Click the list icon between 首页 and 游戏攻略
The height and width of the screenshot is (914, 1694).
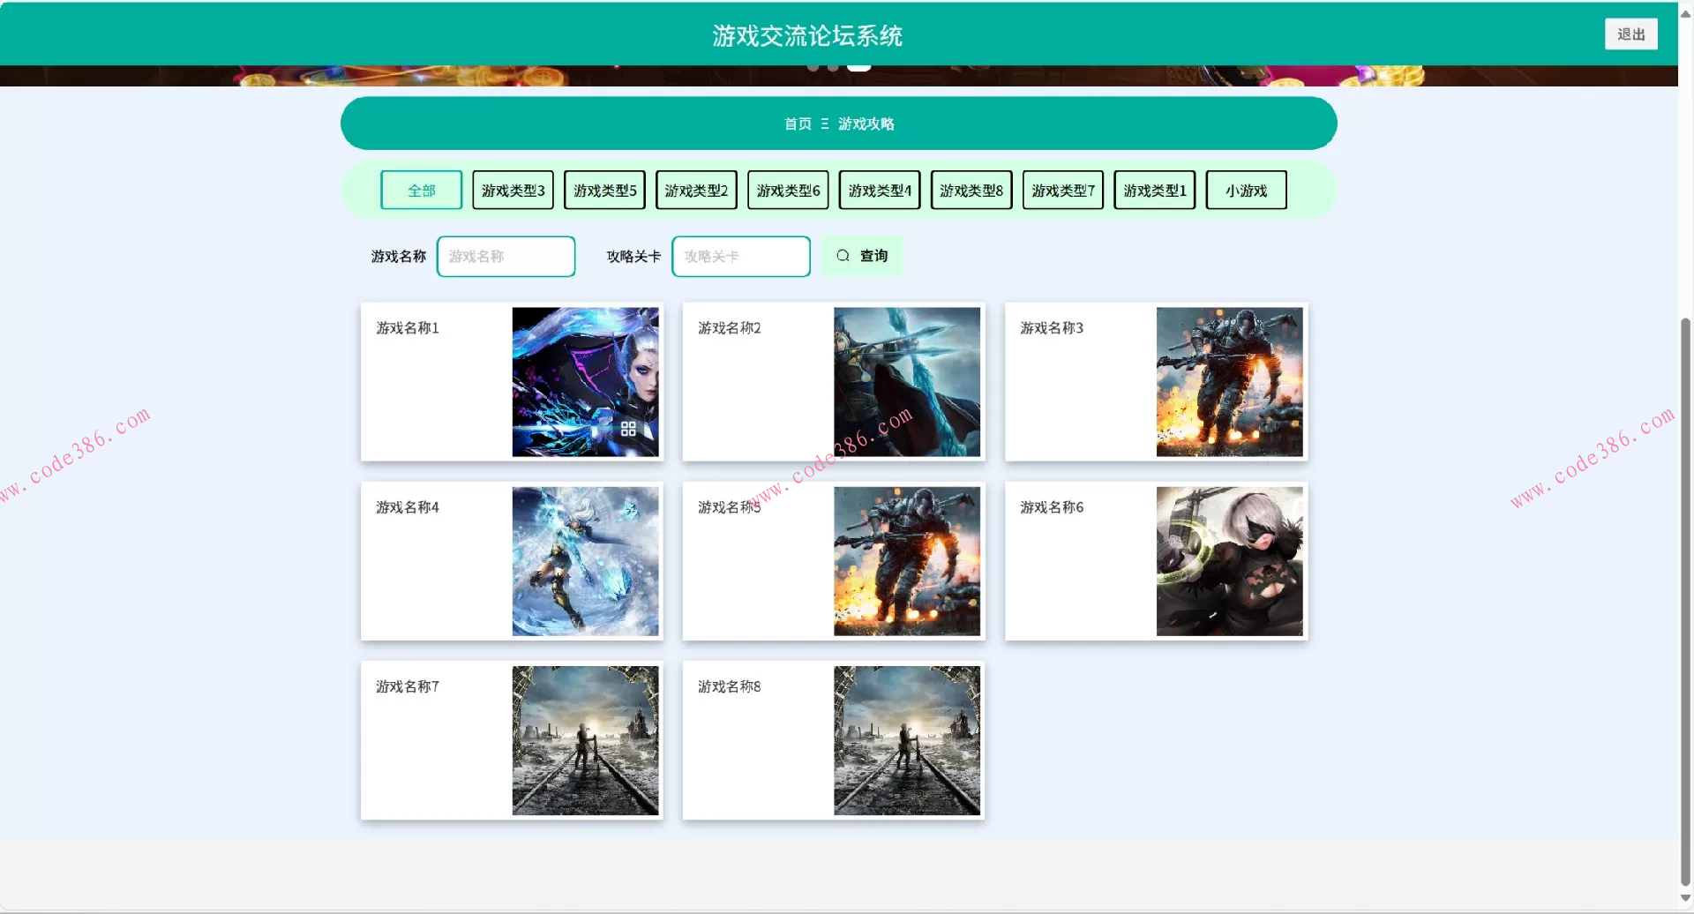[825, 124]
